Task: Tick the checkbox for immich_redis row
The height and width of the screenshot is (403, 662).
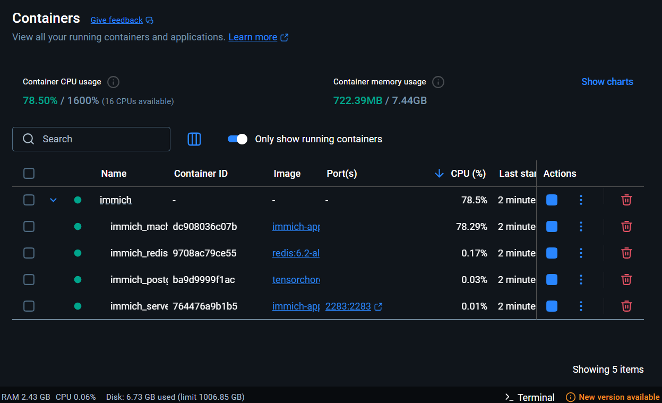Action: (x=29, y=253)
